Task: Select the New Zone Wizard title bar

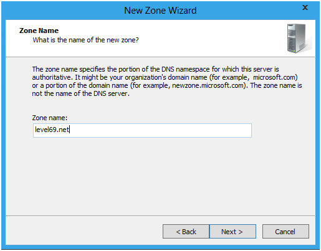Action: (x=160, y=11)
